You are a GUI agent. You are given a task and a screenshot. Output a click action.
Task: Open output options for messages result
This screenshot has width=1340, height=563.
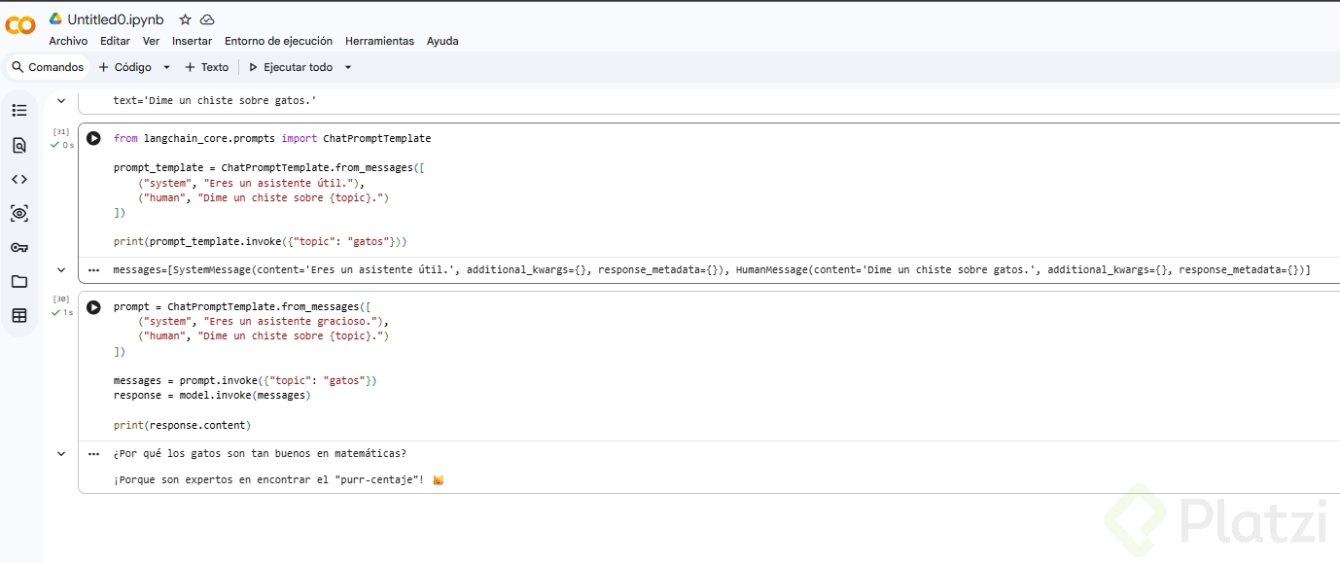point(93,269)
